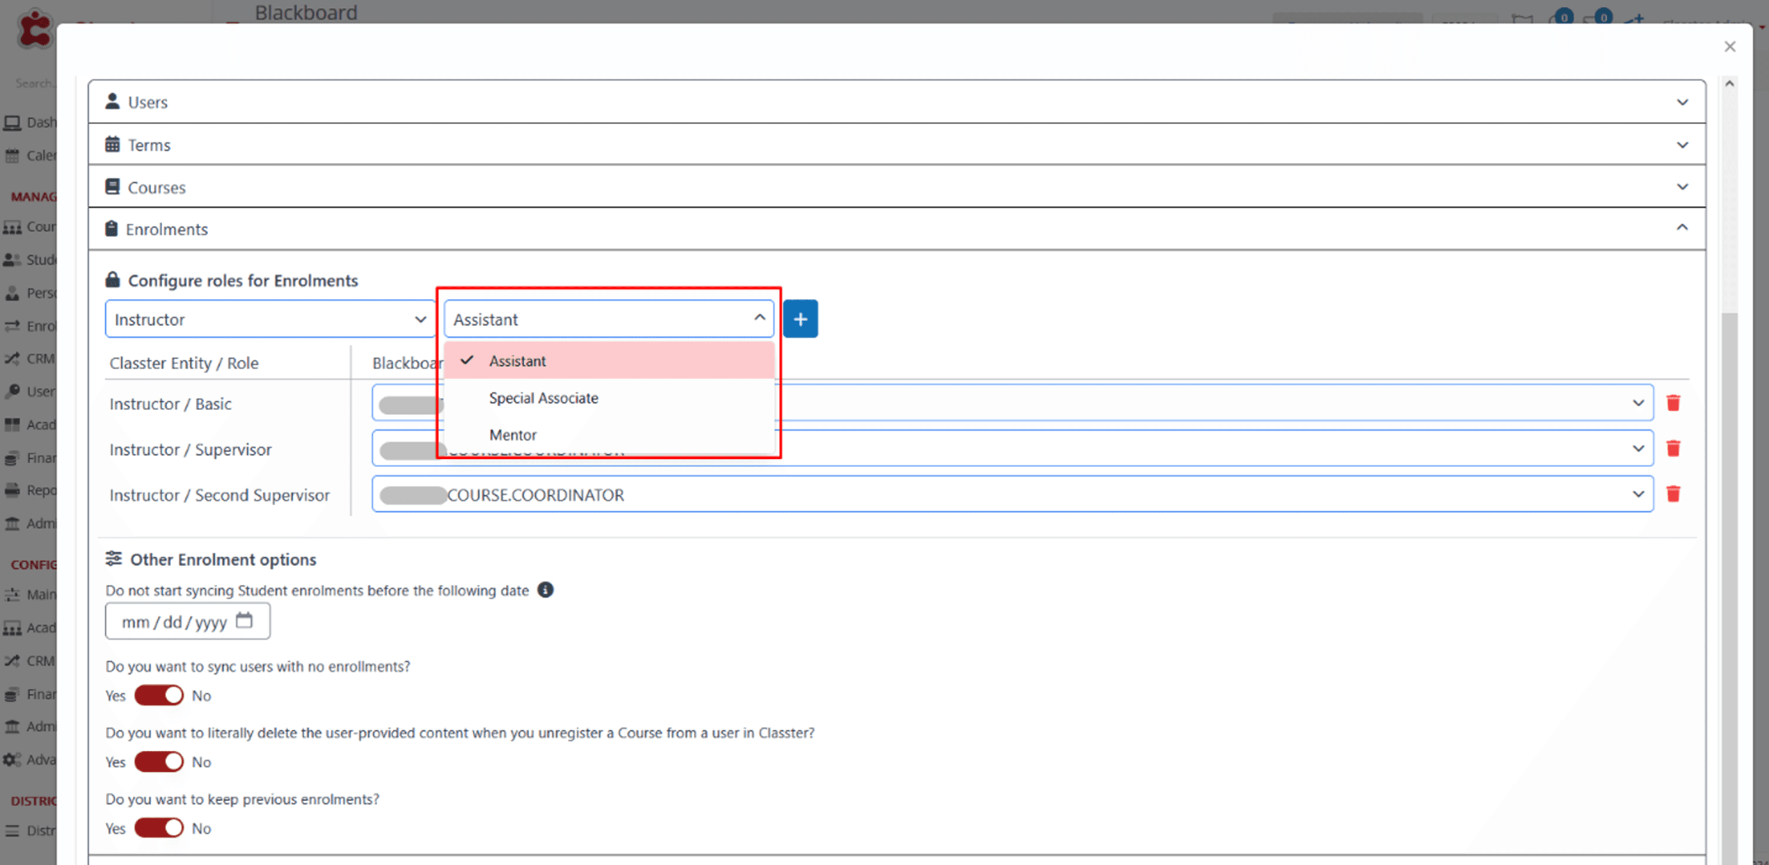This screenshot has width=1769, height=865.
Task: Click the Calendar icon in sidebar
Action: click(12, 156)
